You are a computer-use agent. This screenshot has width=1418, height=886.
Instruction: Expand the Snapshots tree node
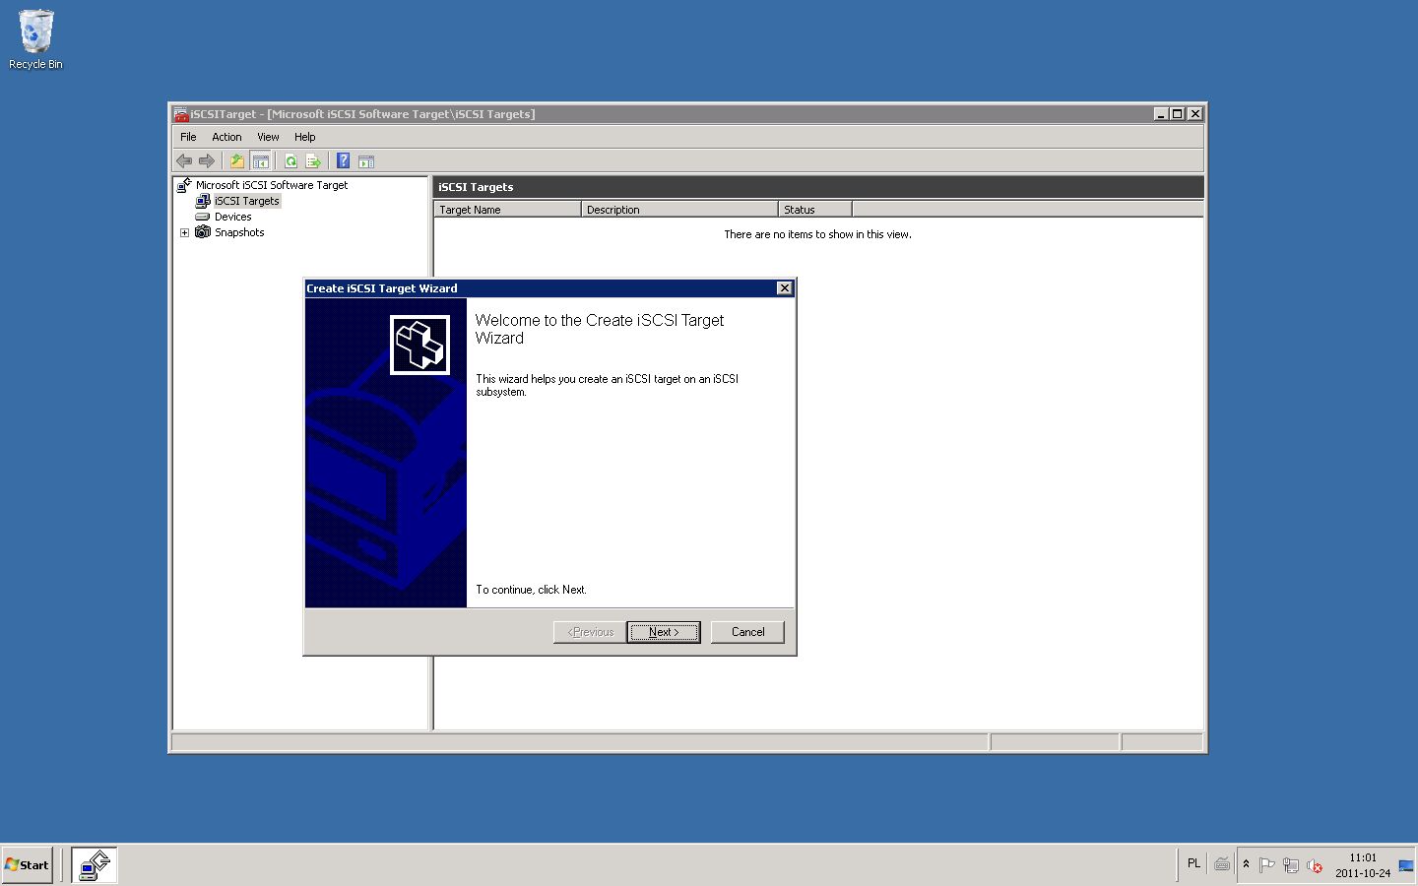[184, 232]
